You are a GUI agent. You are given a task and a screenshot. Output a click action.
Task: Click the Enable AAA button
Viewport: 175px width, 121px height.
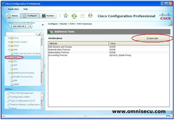point(152,38)
